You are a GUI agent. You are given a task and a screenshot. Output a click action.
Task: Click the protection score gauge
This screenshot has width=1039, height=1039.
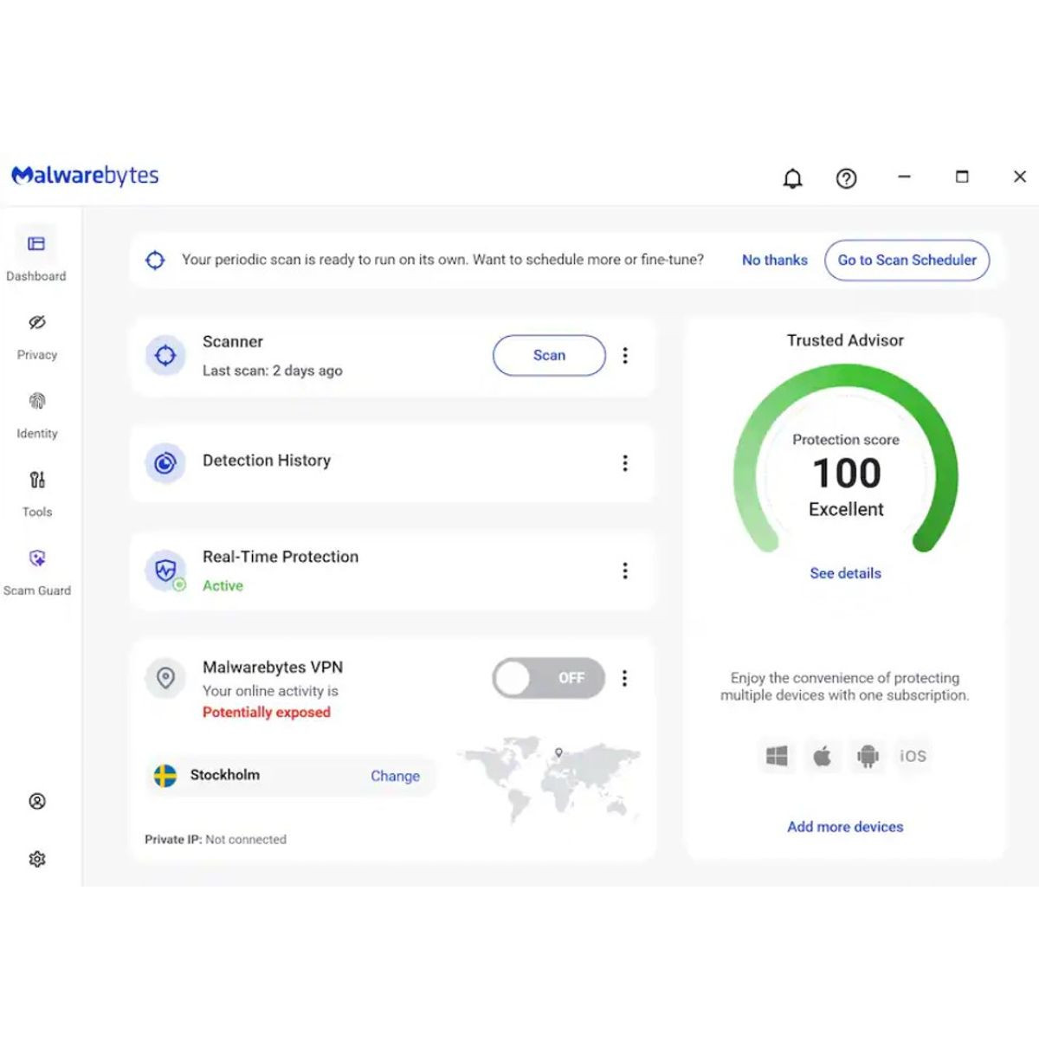pyautogui.click(x=845, y=459)
